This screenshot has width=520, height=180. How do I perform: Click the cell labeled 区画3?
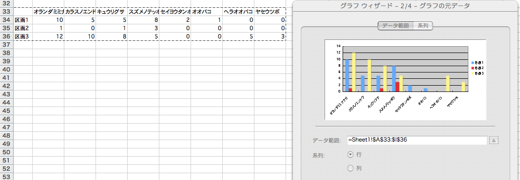23,36
